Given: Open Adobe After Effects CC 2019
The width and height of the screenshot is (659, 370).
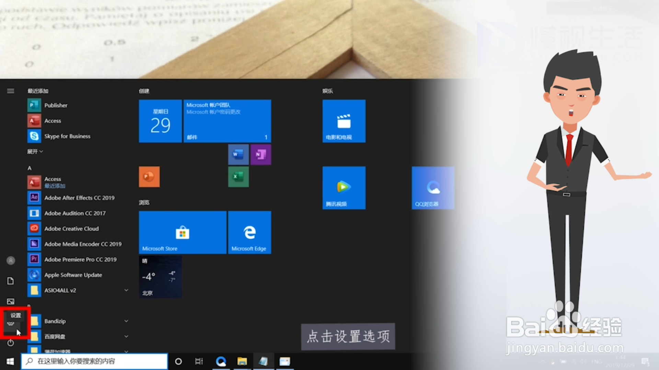Looking at the screenshot, I should coord(79,198).
